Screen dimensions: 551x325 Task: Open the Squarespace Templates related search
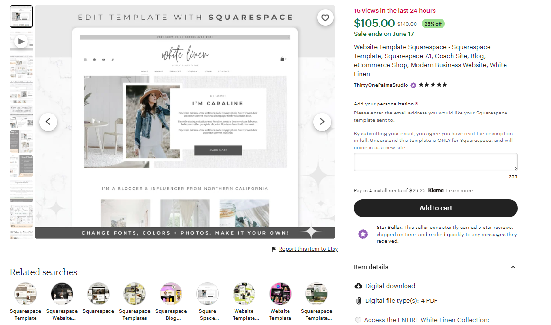[135, 302]
